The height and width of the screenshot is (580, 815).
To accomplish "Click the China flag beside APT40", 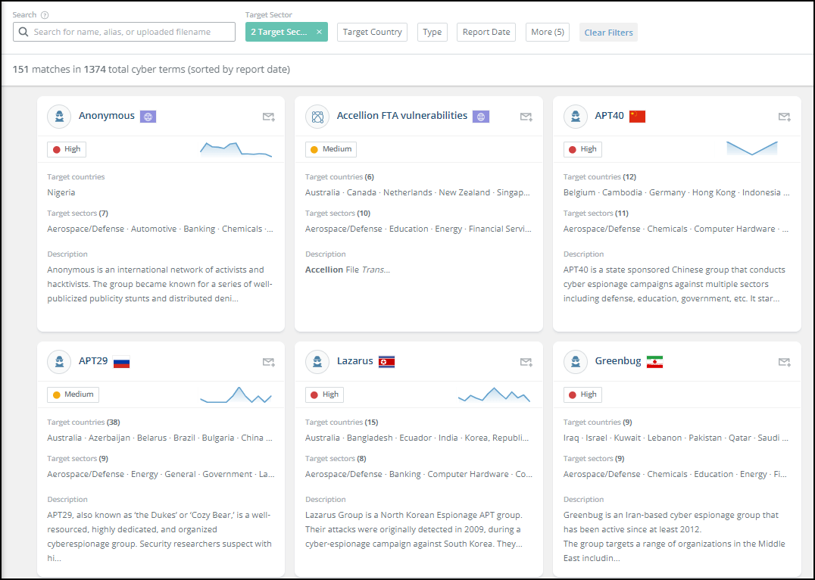I will [x=637, y=117].
